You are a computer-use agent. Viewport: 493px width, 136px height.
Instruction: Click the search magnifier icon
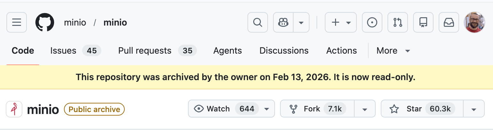coord(257,22)
